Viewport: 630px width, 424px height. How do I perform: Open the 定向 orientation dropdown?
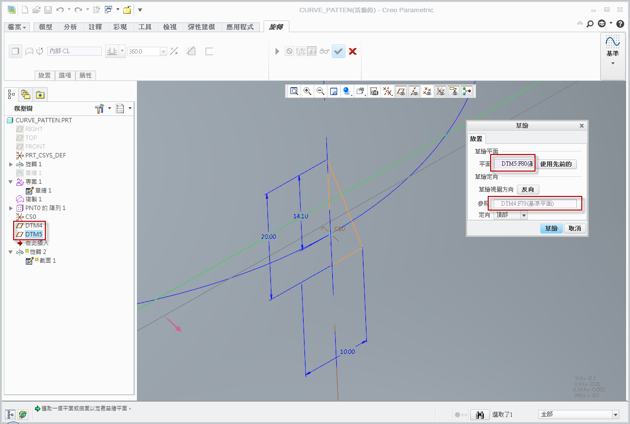[524, 215]
